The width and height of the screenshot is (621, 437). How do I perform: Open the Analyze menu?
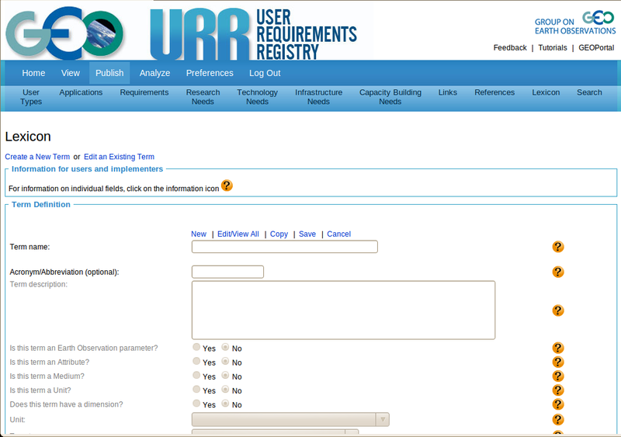tap(154, 73)
